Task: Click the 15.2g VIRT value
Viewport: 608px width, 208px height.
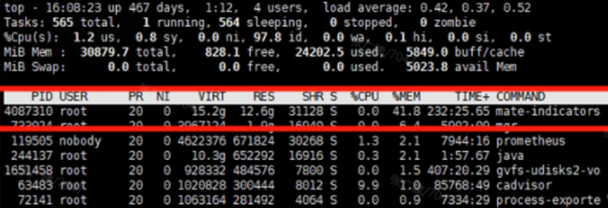Action: click(208, 112)
